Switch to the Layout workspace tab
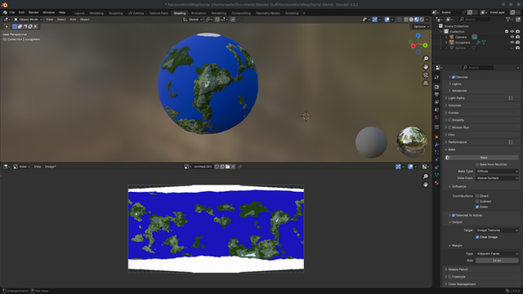The height and width of the screenshot is (294, 523). (x=79, y=13)
